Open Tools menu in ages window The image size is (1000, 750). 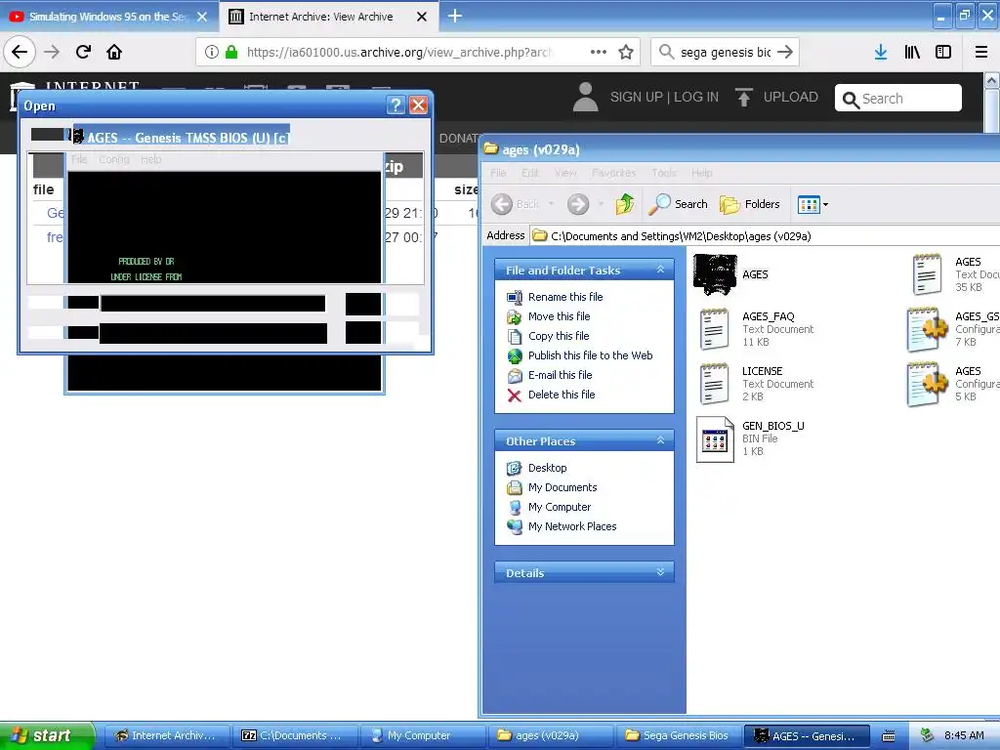click(663, 173)
